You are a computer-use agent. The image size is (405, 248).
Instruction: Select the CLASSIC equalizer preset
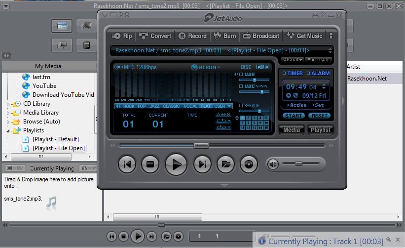171,106
